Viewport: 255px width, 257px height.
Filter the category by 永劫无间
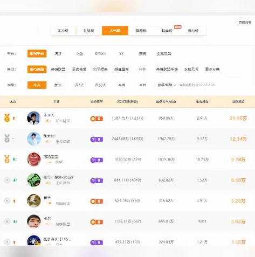click(x=191, y=70)
